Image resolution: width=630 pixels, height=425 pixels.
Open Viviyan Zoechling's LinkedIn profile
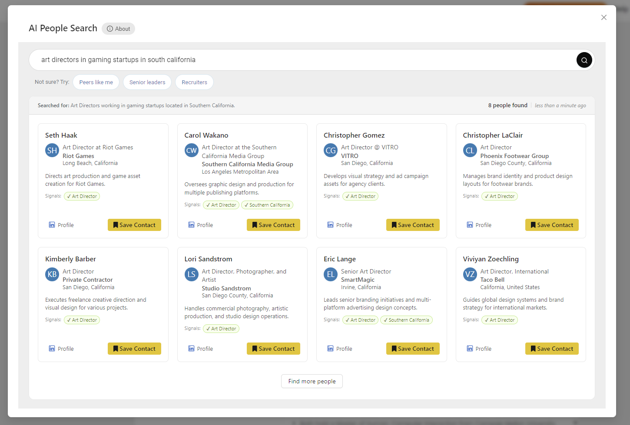pos(479,349)
